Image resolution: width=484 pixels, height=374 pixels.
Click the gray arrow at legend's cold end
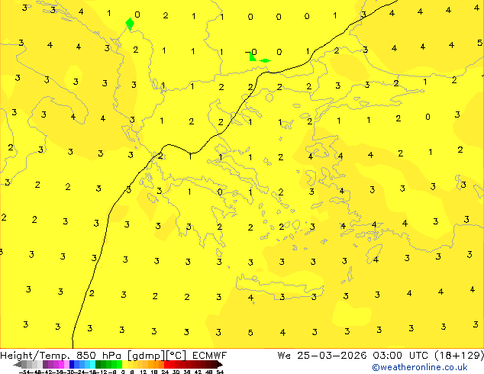click(x=18, y=365)
